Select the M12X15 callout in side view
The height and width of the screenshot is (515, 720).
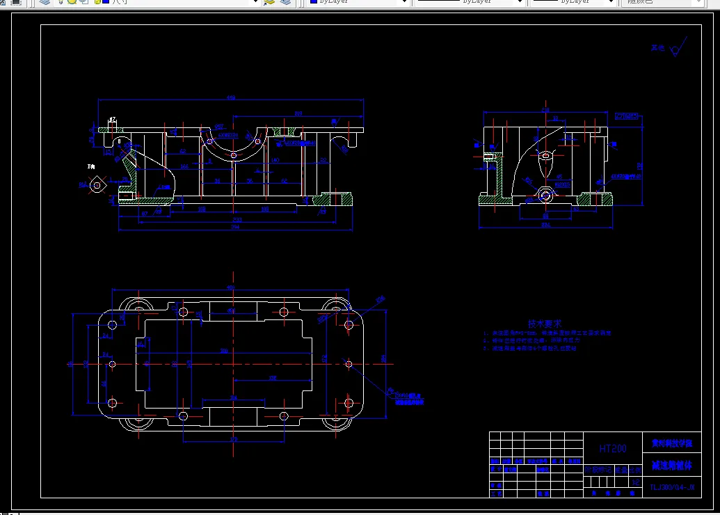pos(563,184)
